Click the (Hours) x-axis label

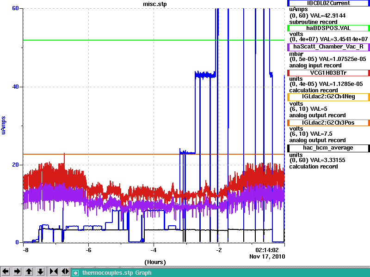point(155,262)
